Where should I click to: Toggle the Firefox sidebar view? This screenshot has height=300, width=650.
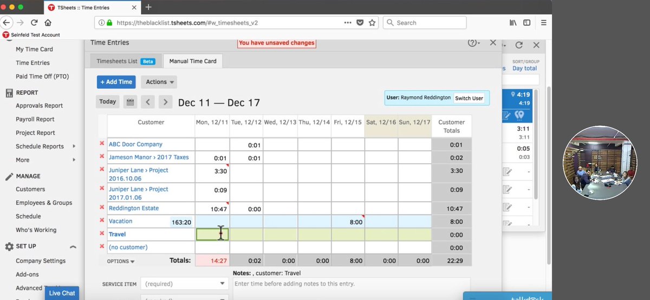point(527,23)
